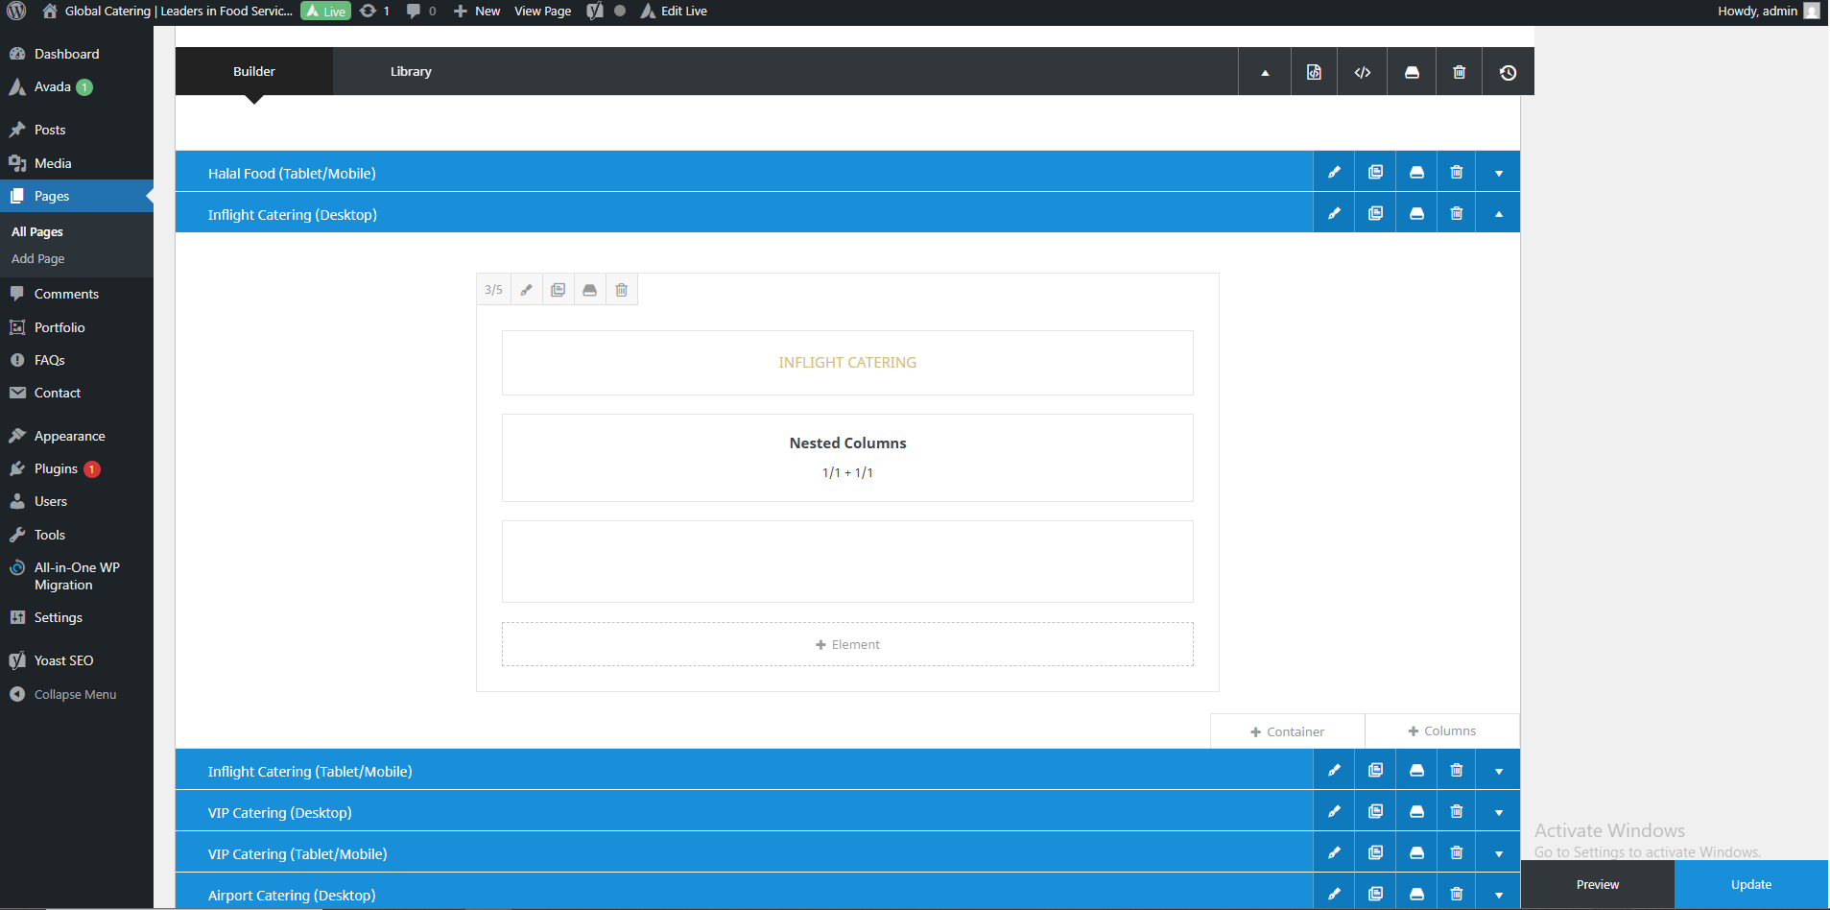Delete the 3/5 column
Viewport: 1830px width, 910px height.
(x=621, y=290)
